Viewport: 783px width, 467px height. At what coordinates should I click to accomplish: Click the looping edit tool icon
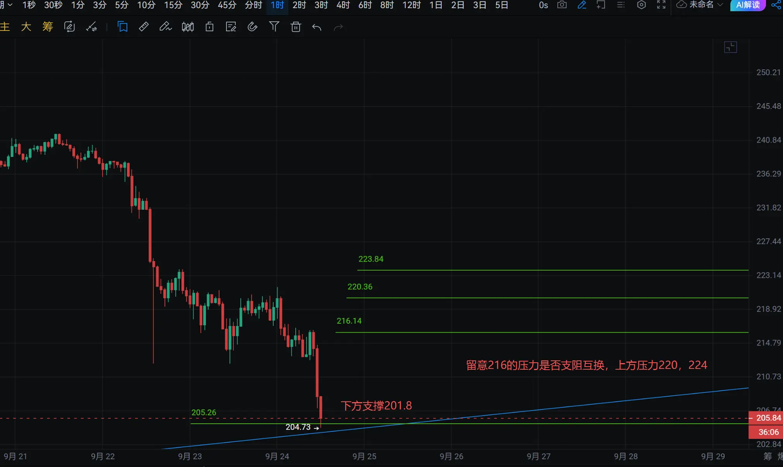click(x=69, y=27)
